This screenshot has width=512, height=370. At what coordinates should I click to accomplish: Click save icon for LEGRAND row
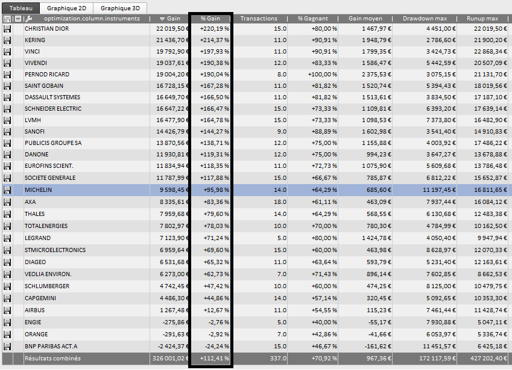coord(7,238)
